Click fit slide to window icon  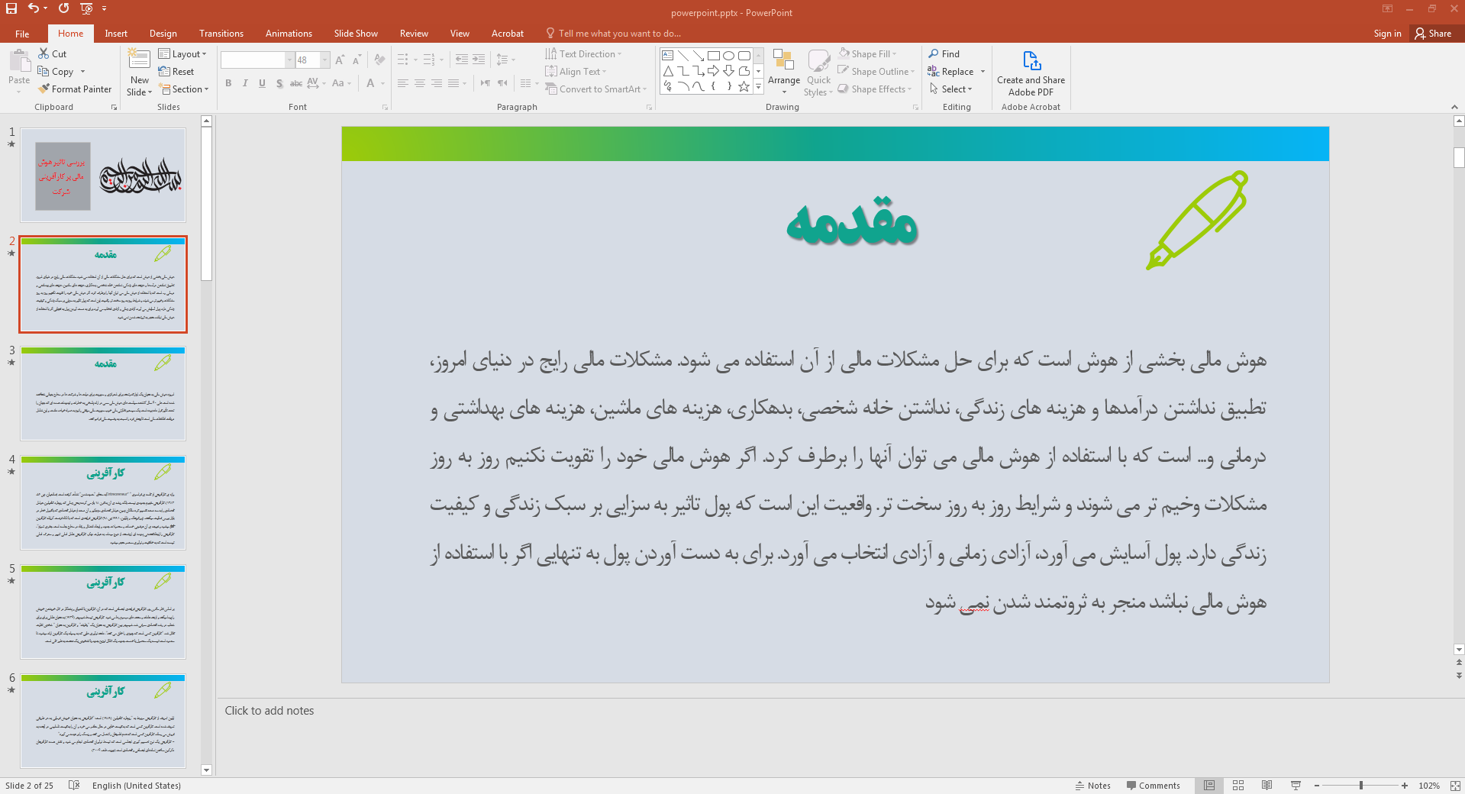pyautogui.click(x=1455, y=786)
